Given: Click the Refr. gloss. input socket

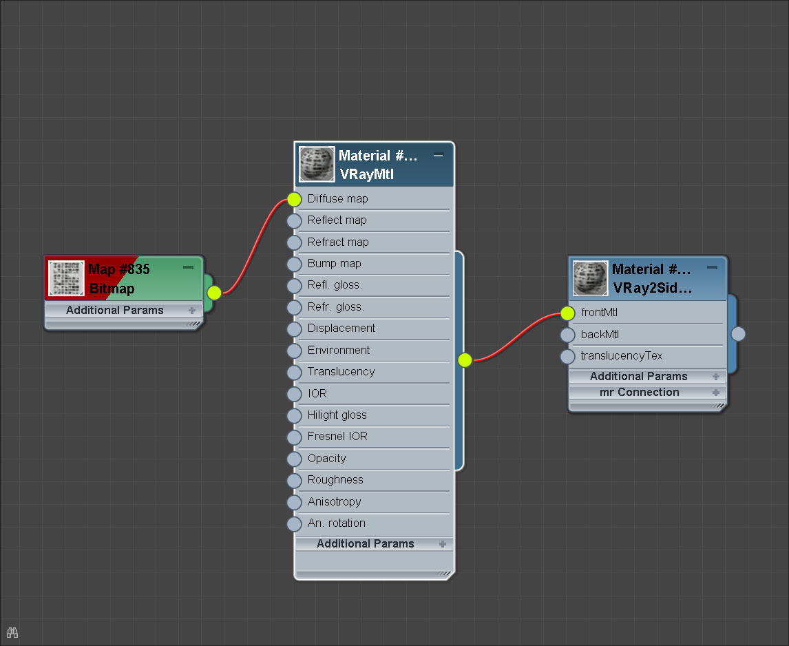Looking at the screenshot, I should click(295, 307).
